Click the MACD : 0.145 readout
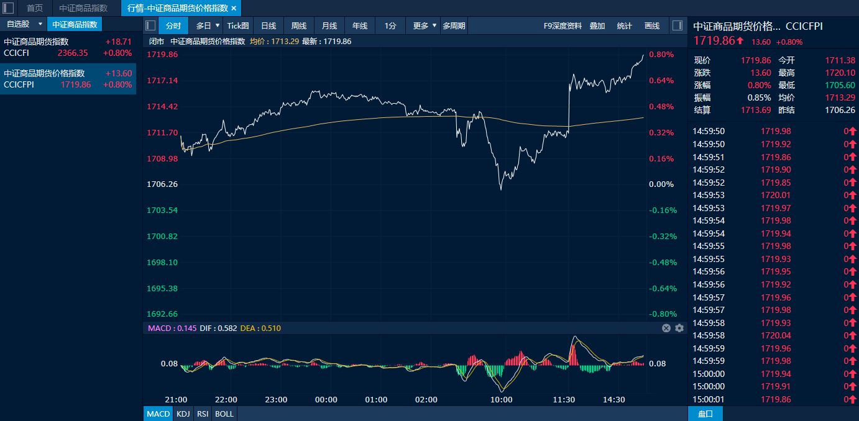859x421 pixels. click(x=172, y=328)
